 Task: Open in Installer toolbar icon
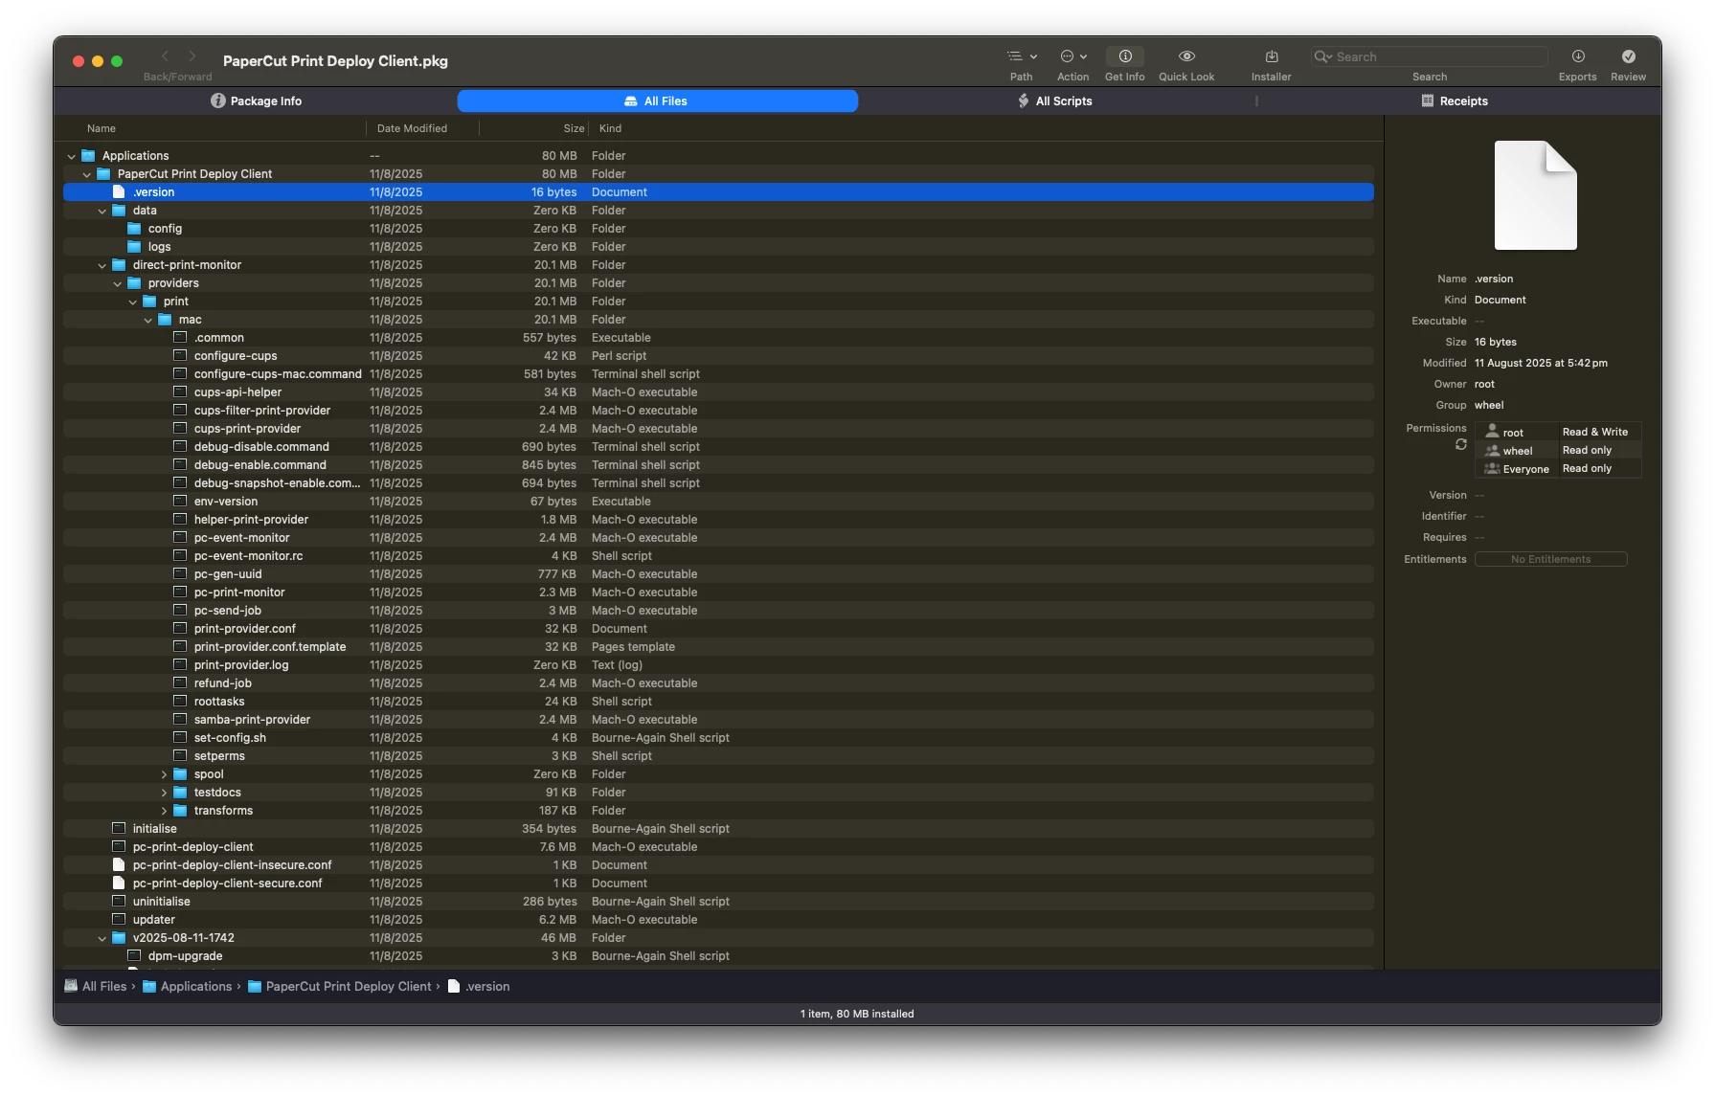(x=1271, y=56)
